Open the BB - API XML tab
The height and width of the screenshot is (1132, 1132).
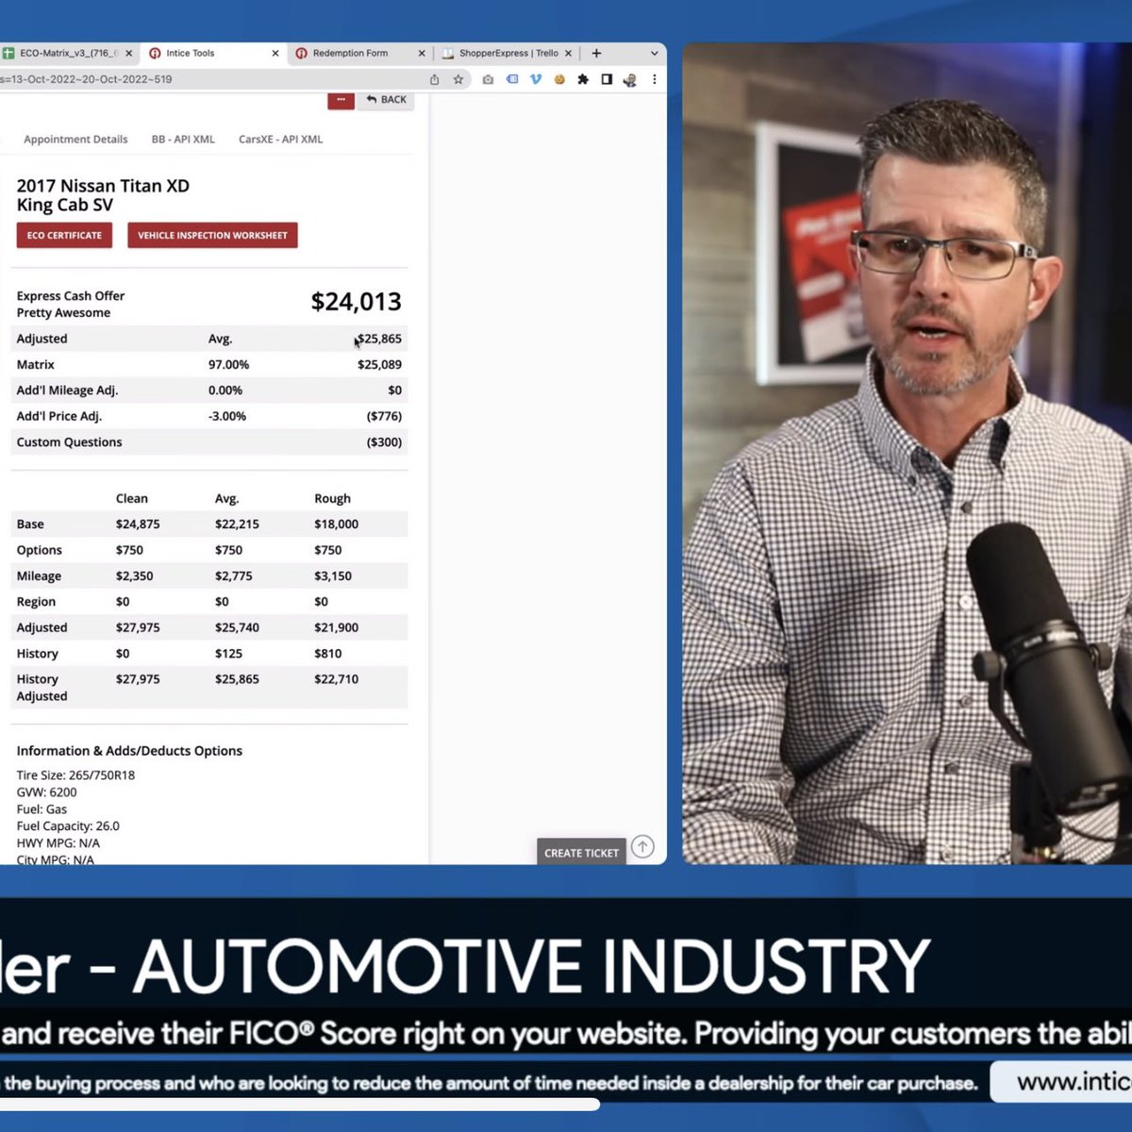pyautogui.click(x=183, y=139)
